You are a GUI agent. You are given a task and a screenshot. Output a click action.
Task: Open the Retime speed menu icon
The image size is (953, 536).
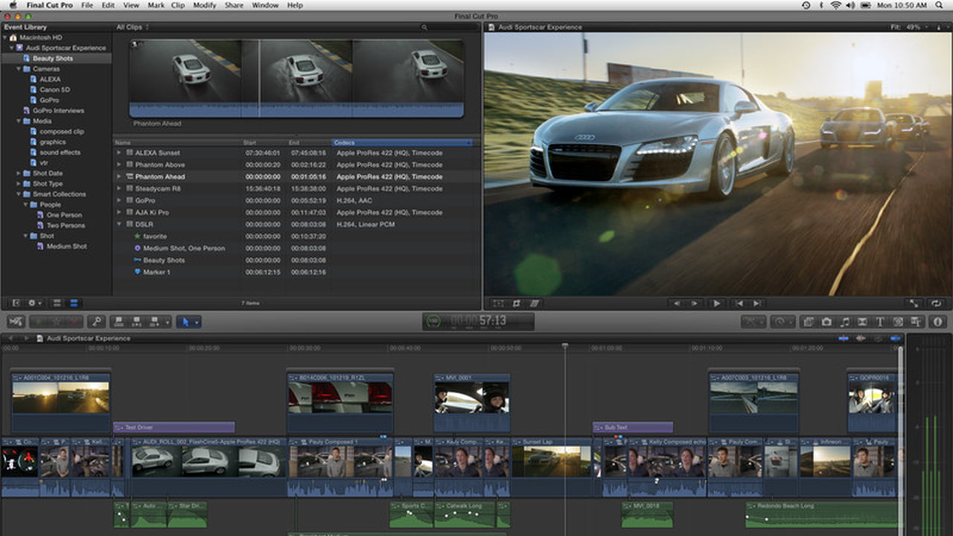(783, 322)
